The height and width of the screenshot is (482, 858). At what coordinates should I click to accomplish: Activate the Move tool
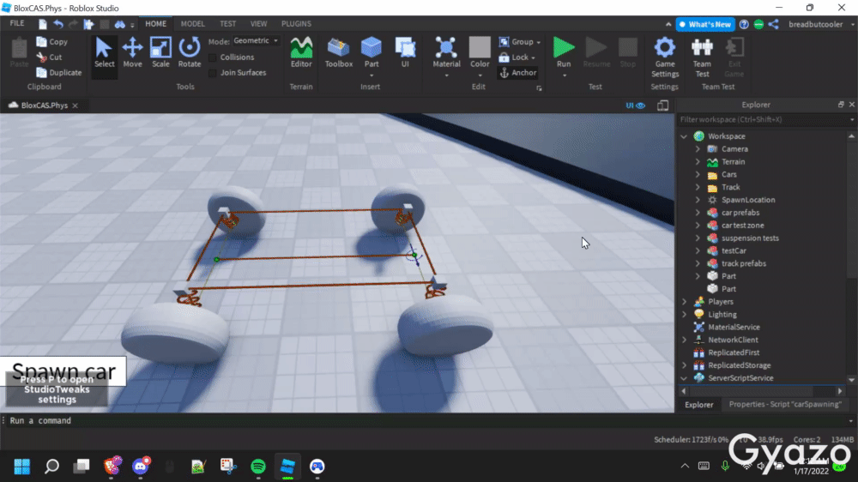(132, 53)
